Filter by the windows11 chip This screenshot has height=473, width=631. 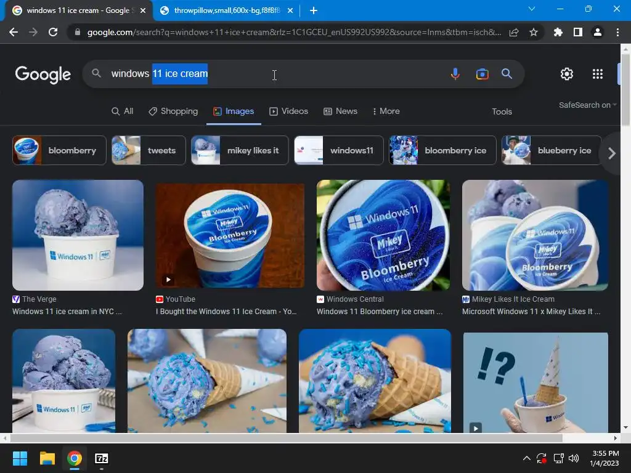[x=339, y=150]
